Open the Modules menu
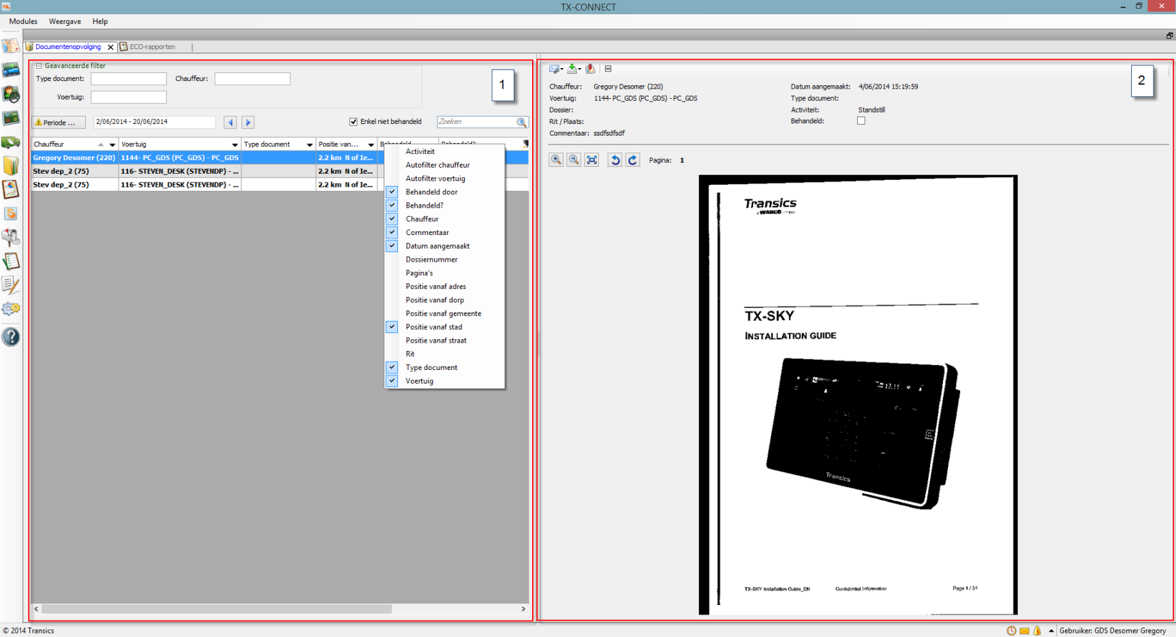Image resolution: width=1176 pixels, height=637 pixels. [x=23, y=21]
